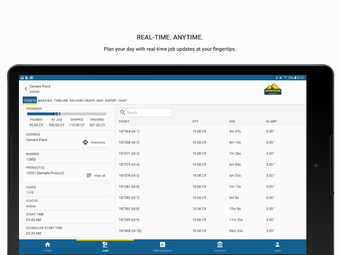This screenshot has height=255, width=340.
Task: Open the Map tab
Action: [100, 101]
